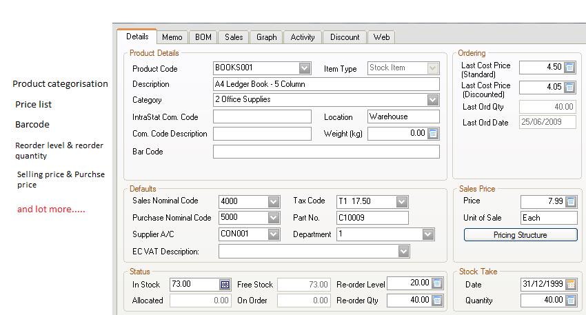Click the Allocated value field
Image resolution: width=586 pixels, height=315 pixels.
point(200,301)
